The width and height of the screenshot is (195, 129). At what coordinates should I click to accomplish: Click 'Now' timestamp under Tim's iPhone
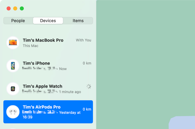63,69
